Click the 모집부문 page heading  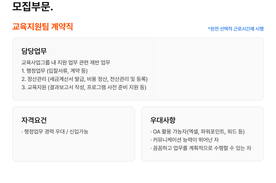32,6
